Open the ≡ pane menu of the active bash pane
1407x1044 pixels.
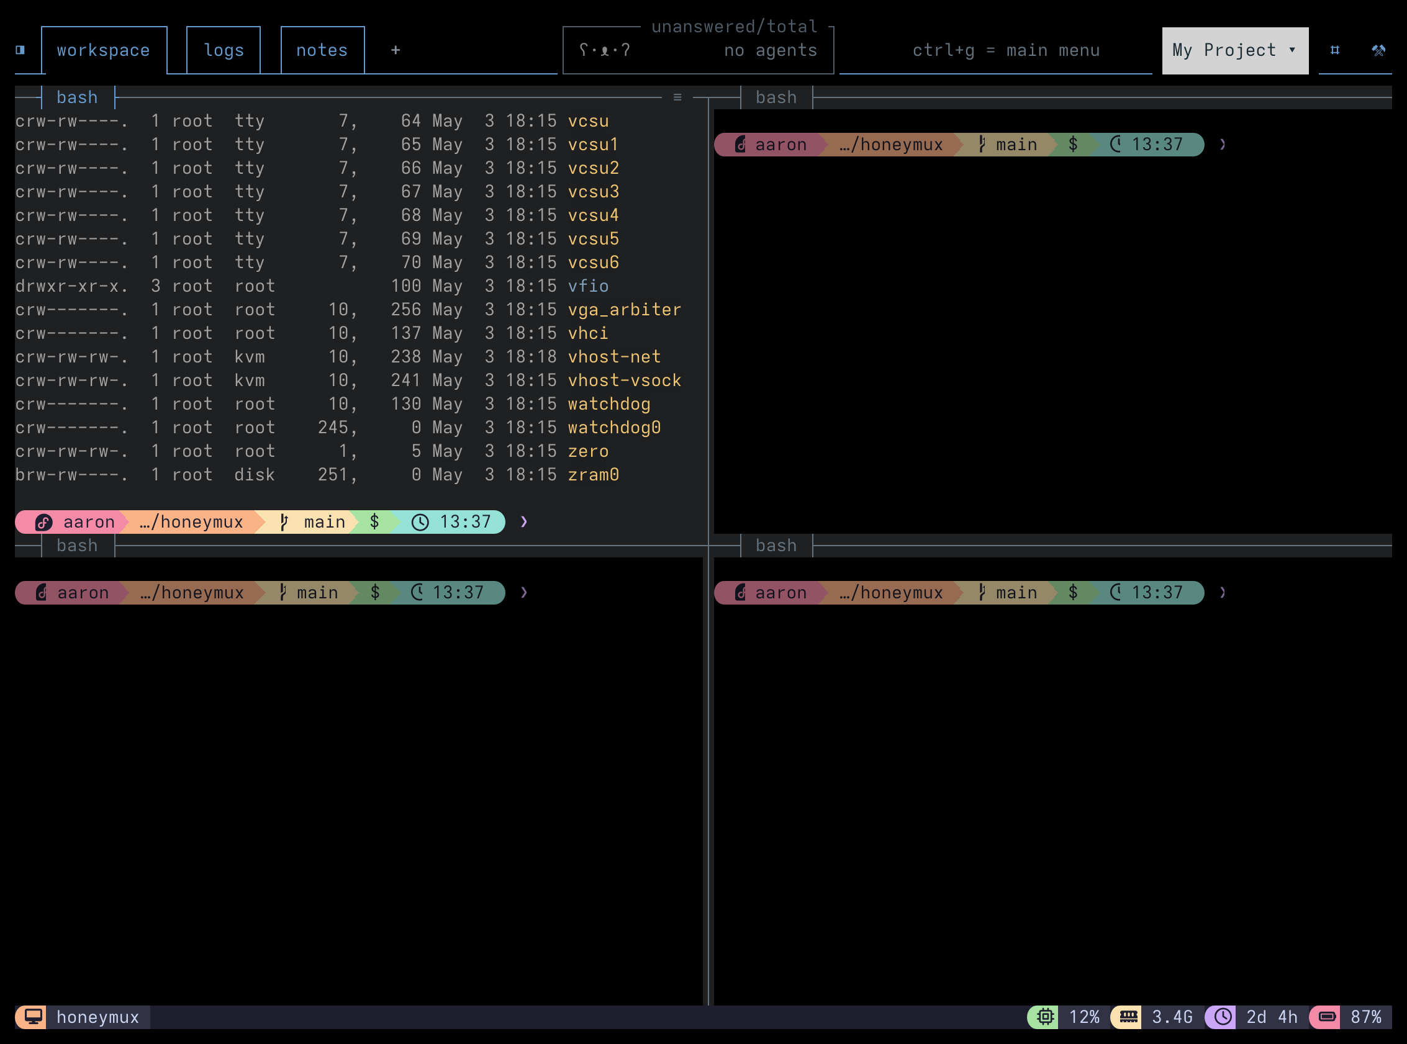[x=677, y=97]
